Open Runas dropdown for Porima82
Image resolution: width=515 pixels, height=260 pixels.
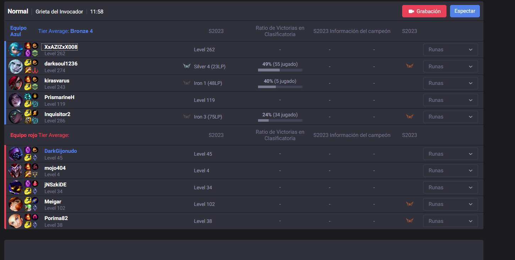coord(450,221)
